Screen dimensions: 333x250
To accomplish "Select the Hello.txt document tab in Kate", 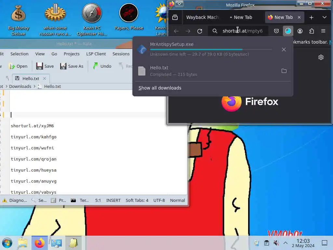I will pyautogui.click(x=31, y=78).
